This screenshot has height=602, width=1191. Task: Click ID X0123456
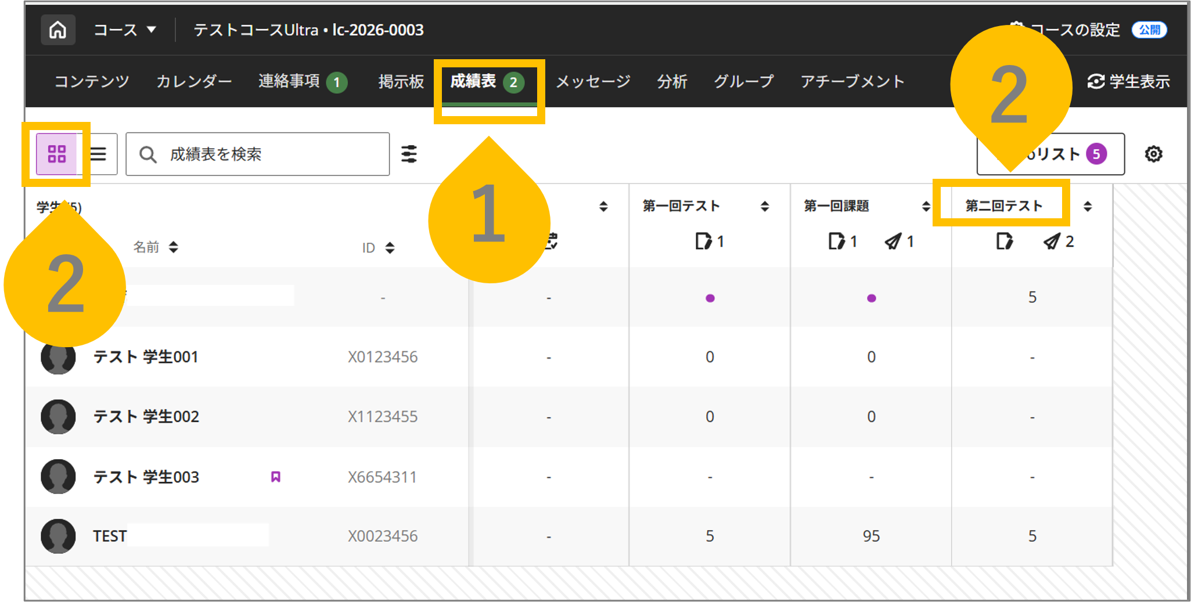click(383, 357)
